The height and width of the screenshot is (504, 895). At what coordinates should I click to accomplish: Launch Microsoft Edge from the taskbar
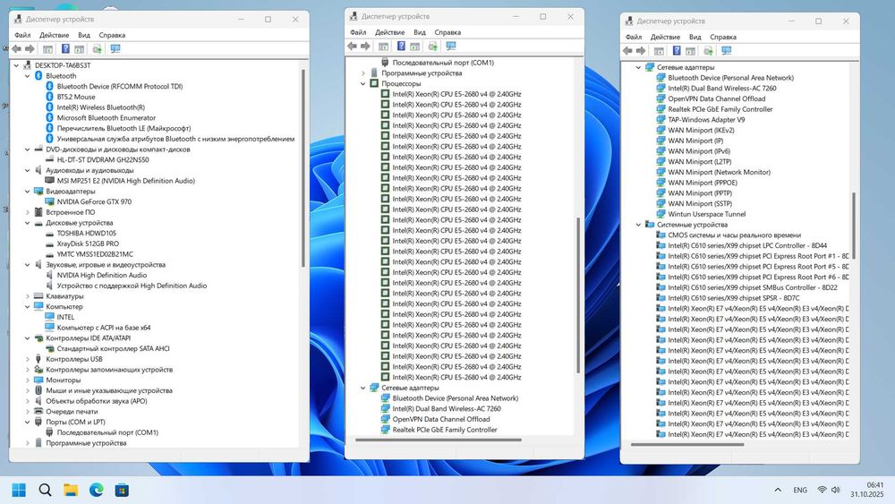pyautogui.click(x=97, y=490)
